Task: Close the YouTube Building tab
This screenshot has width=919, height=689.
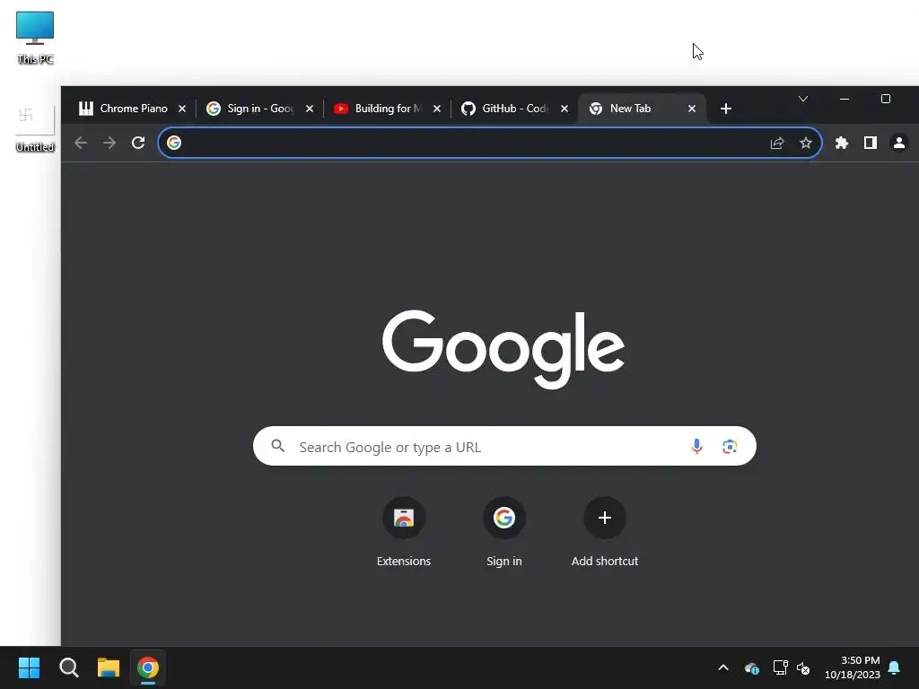Action: 437,109
